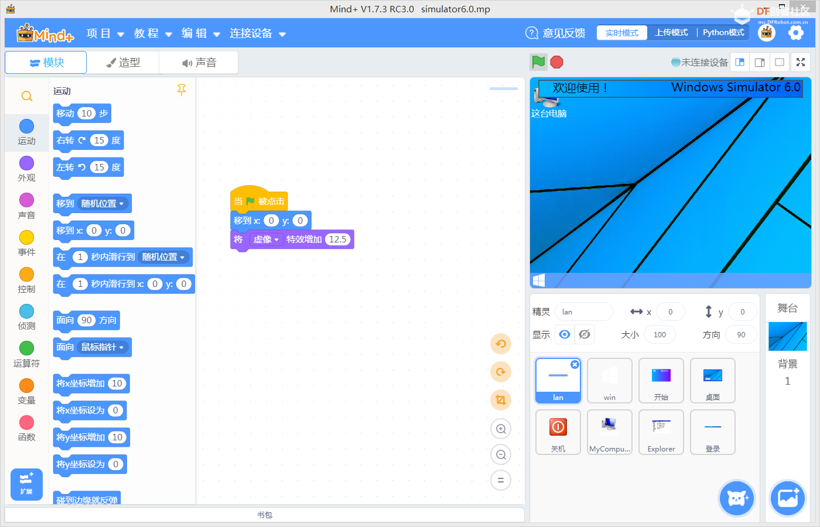
Task: Edit the sprite name field lan
Action: [584, 312]
